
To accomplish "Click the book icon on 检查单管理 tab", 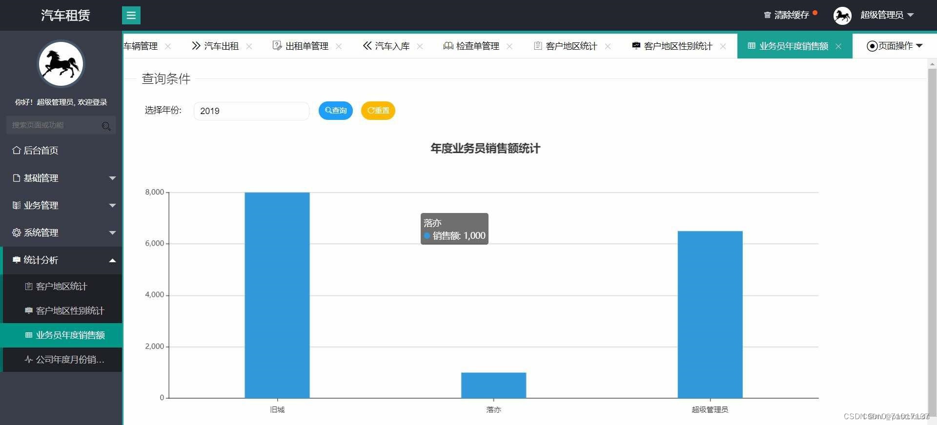I will (x=448, y=46).
